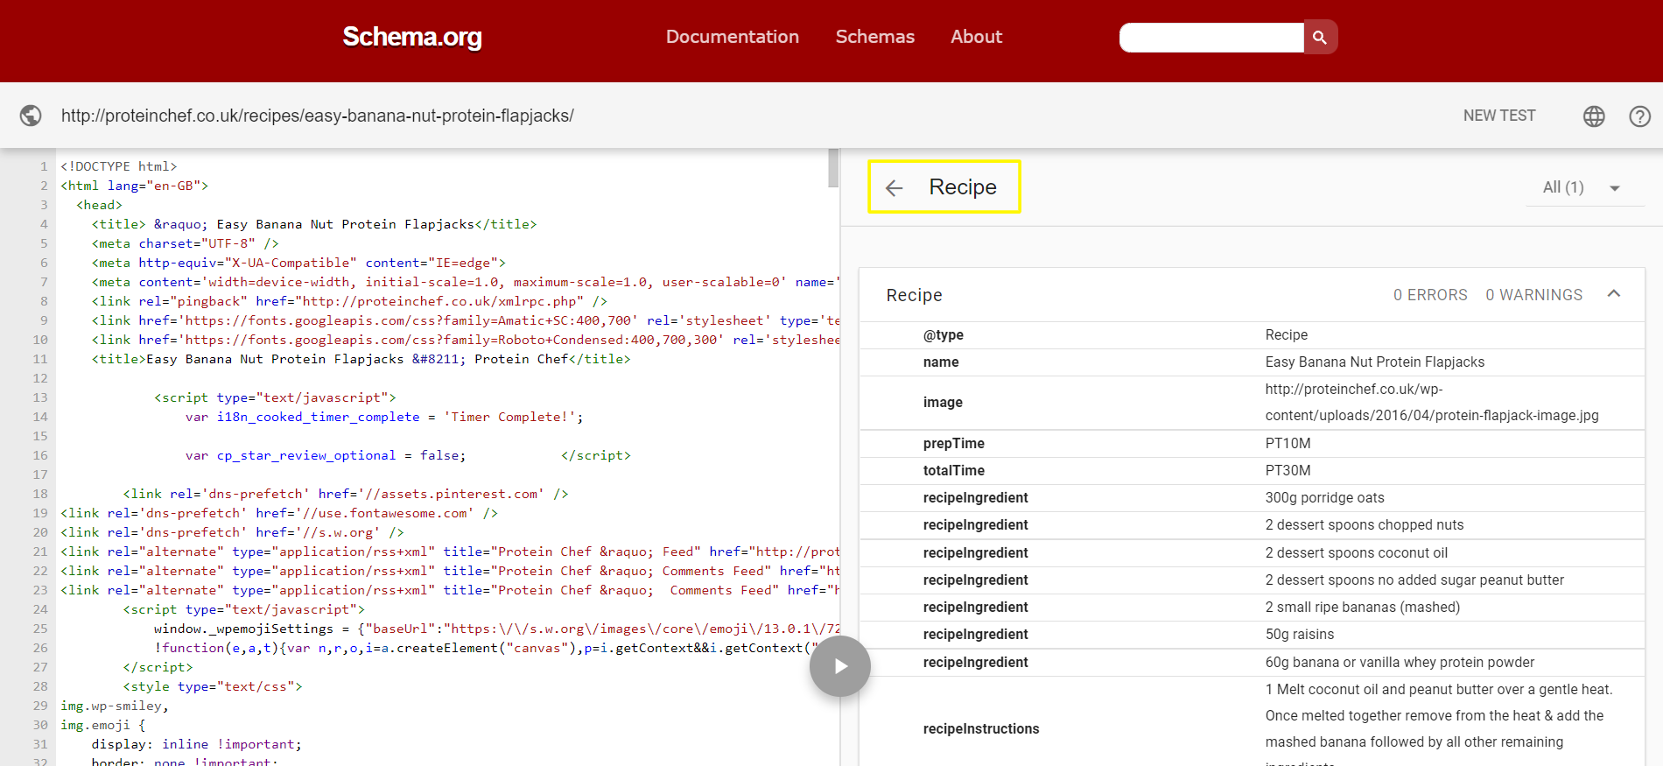
Task: Click the 0 ERRORS indicator
Action: click(x=1430, y=295)
